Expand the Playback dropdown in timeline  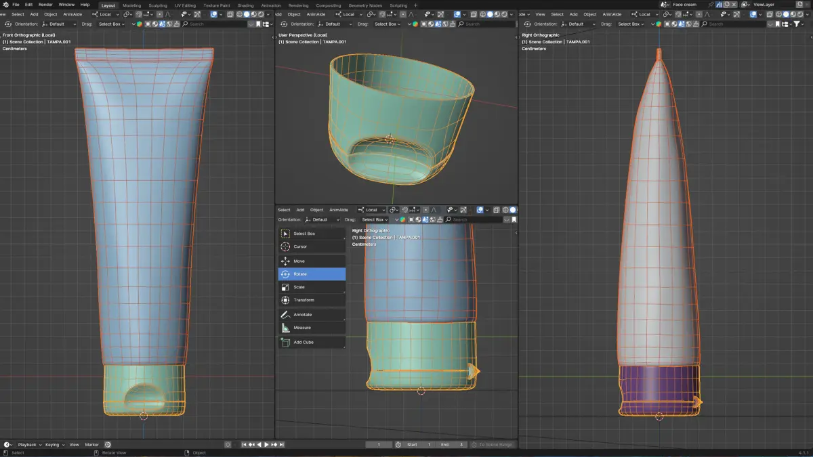pos(29,445)
